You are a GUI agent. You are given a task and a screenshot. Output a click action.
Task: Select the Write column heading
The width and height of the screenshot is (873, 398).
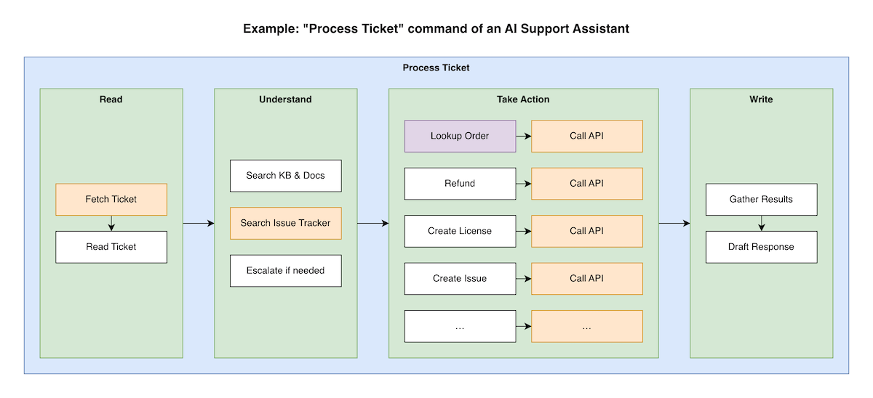[761, 99]
